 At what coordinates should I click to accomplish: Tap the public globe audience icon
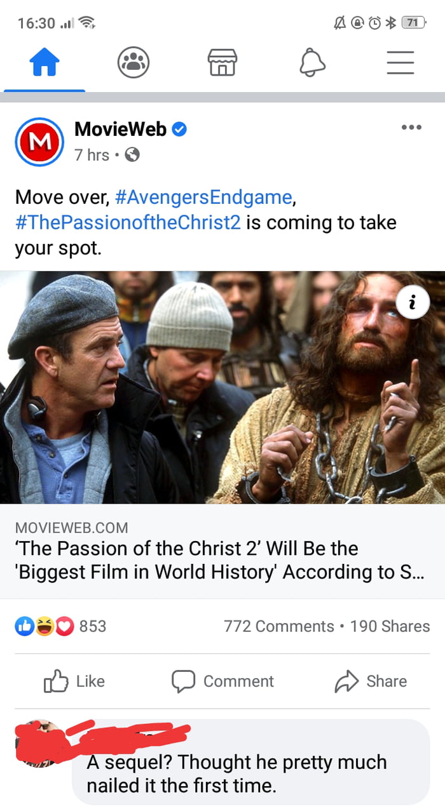pos(132,154)
